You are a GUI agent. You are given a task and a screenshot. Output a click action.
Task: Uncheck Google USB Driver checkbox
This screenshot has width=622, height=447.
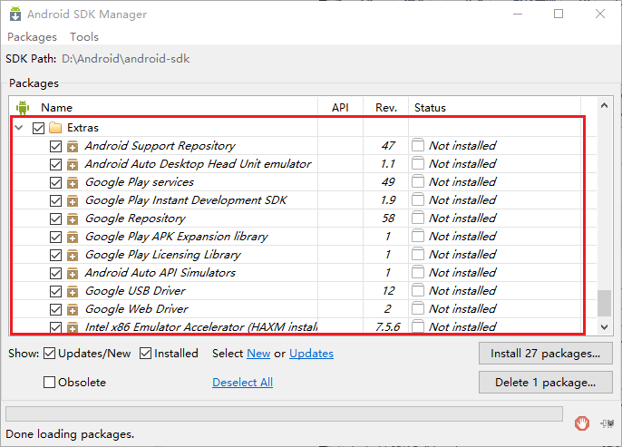(x=55, y=291)
